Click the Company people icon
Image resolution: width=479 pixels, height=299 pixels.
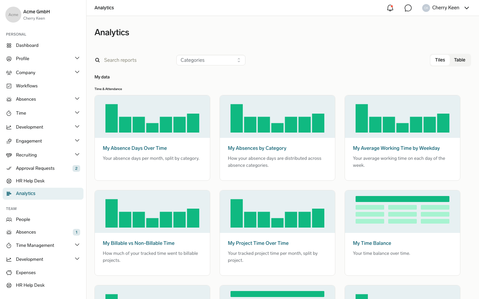[9, 73]
